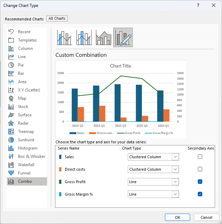Select Clustered Column - Line on Secondary Axis icon
Viewport: 222px width, 224px height.
(84, 37)
